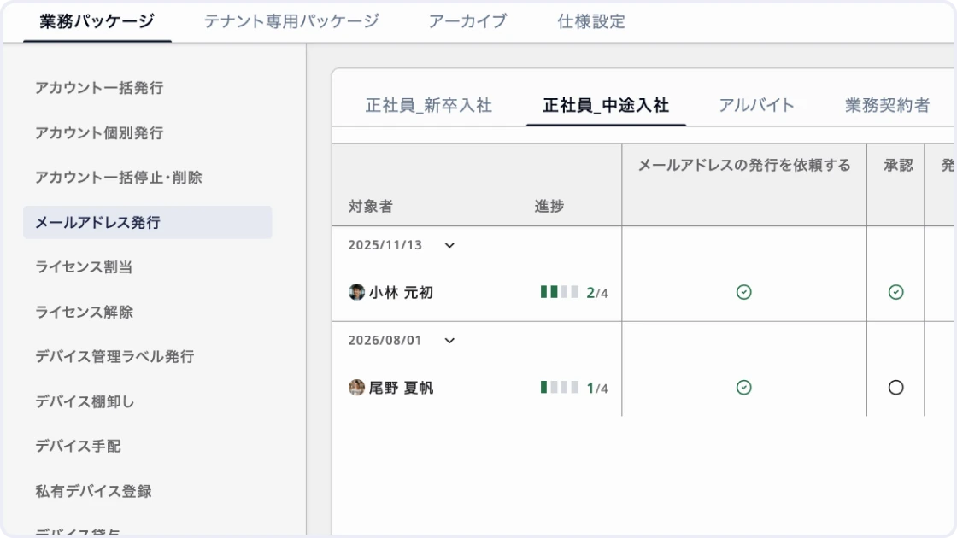Image resolution: width=957 pixels, height=538 pixels.
Task: Switch to アルバイト tab
Action: [756, 106]
